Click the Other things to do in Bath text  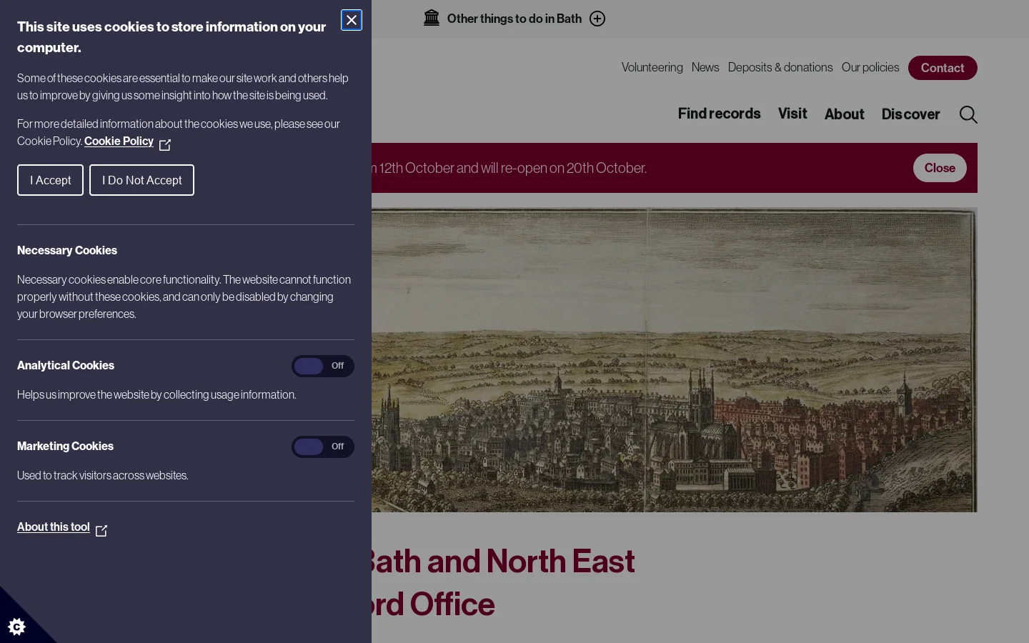point(514,19)
